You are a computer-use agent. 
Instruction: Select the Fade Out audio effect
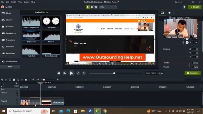[x=31, y=51]
